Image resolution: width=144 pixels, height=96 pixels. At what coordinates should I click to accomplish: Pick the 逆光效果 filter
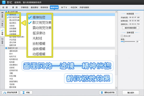(13, 42)
